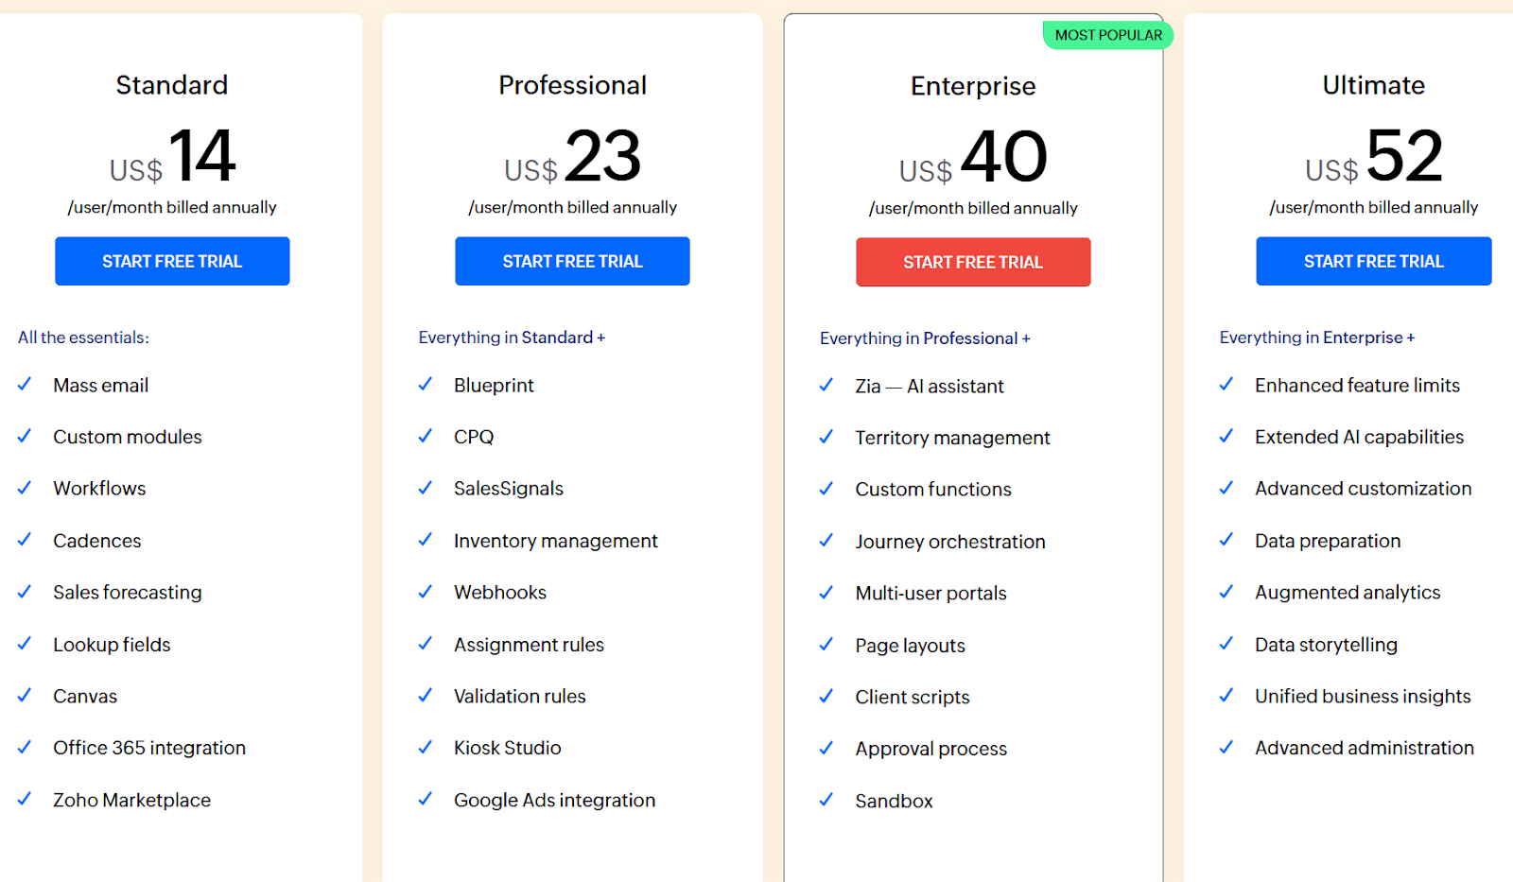Click the Office 365 integration feature
Screen dimensions: 1513x882
149,748
